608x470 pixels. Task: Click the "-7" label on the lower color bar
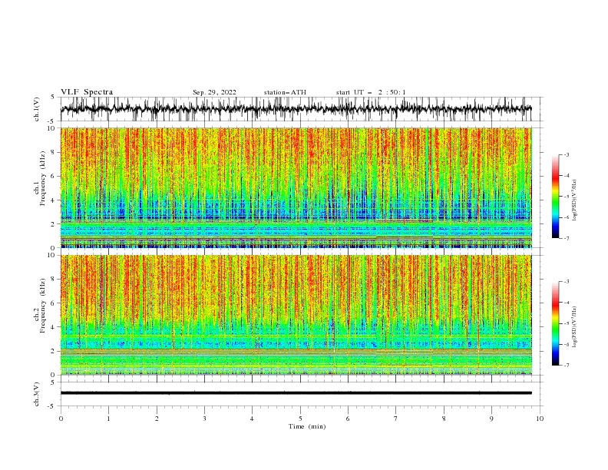click(x=566, y=366)
